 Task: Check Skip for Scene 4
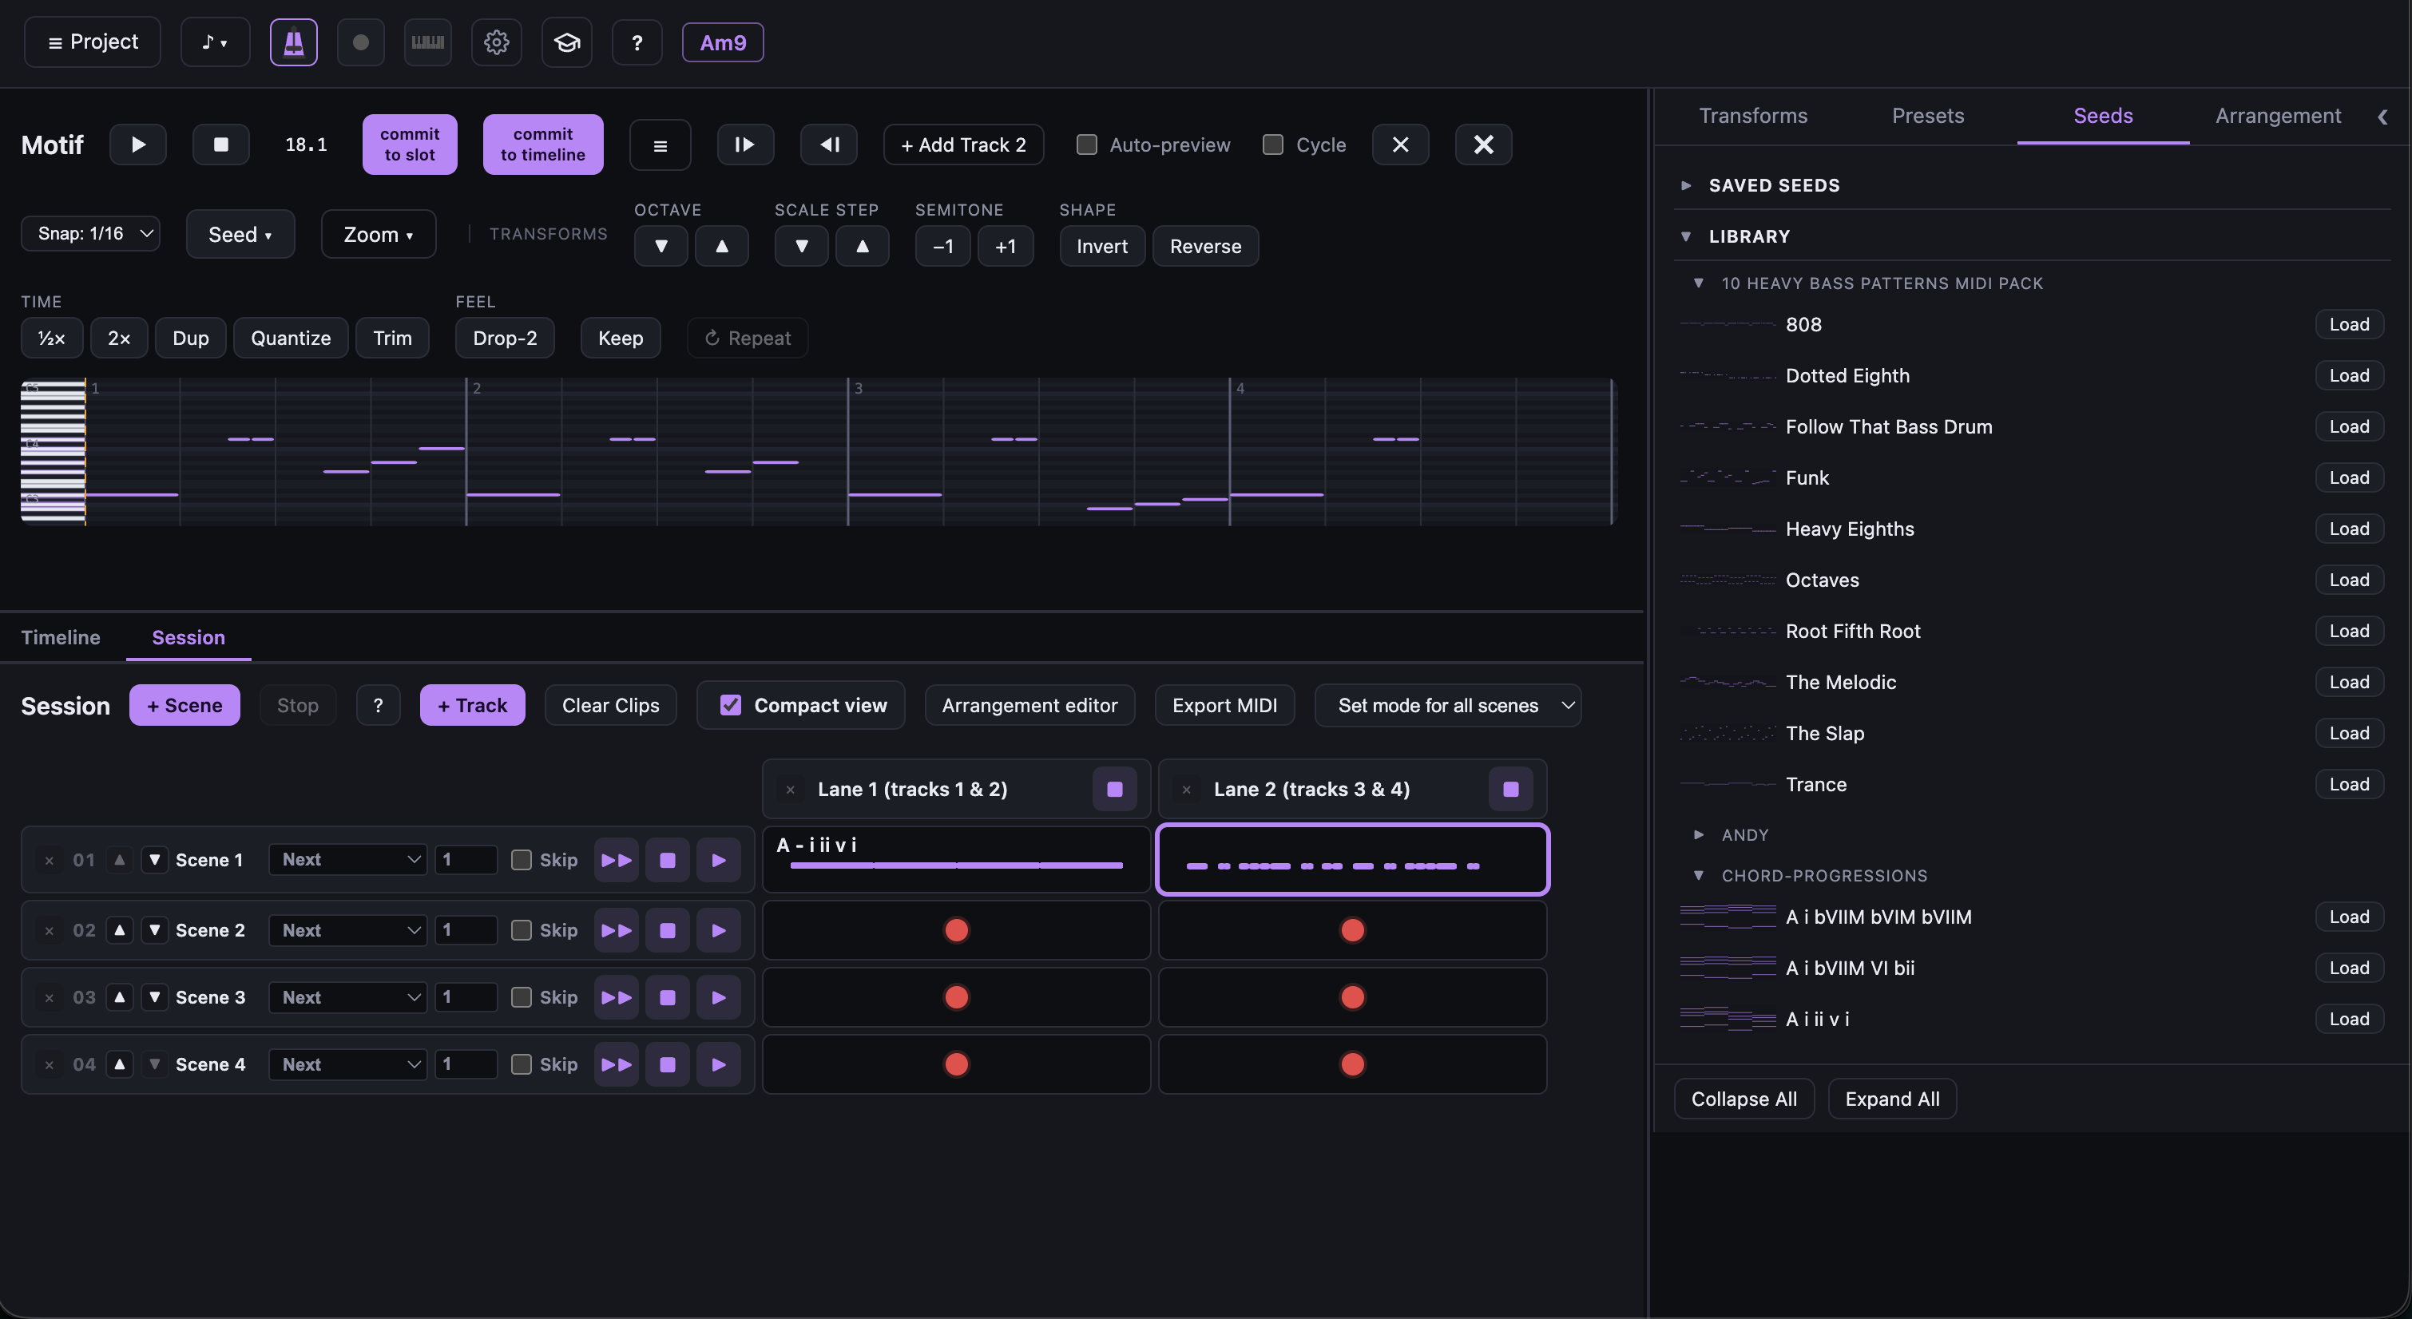point(522,1064)
